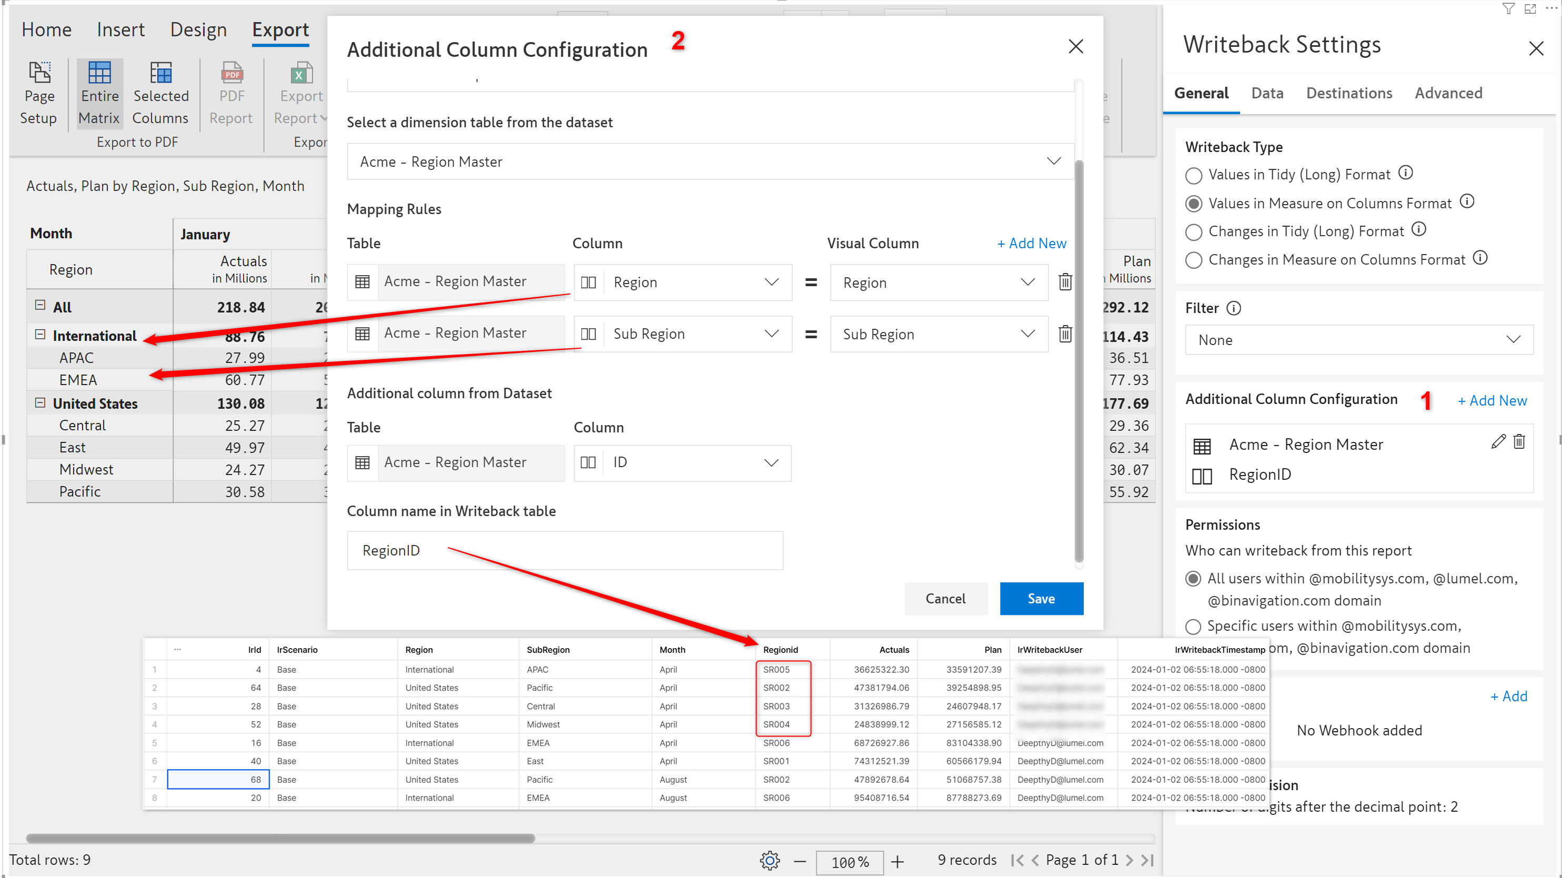Click the Save button
The width and height of the screenshot is (1562, 878).
(x=1041, y=599)
